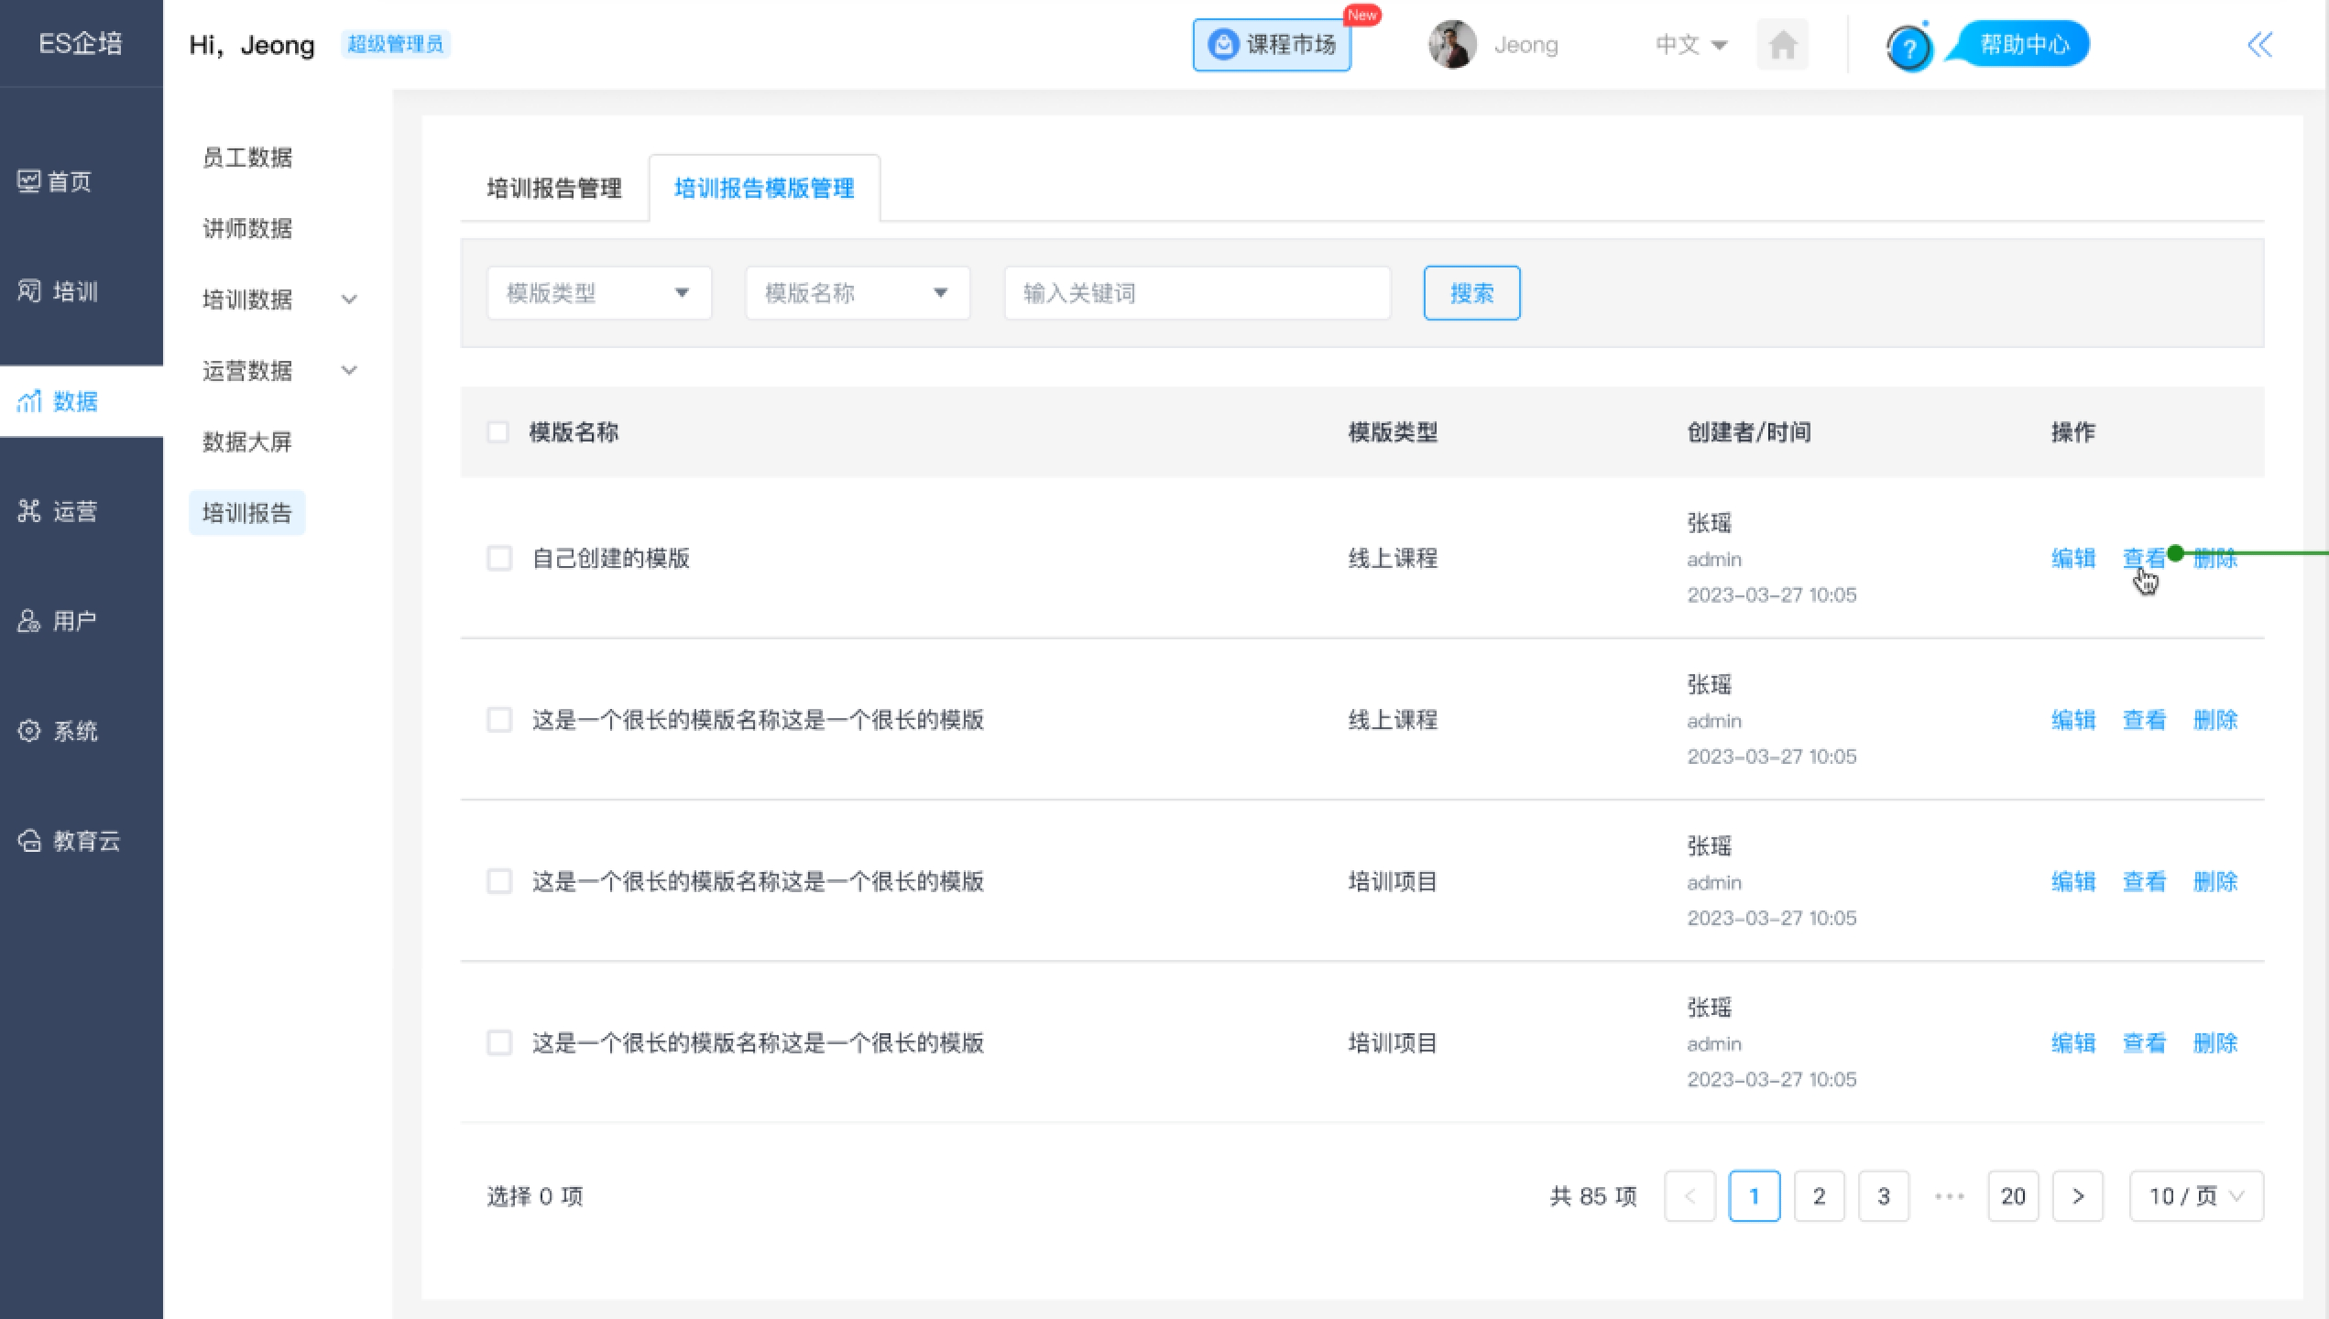Open 讲师数据 menu item

click(x=247, y=228)
